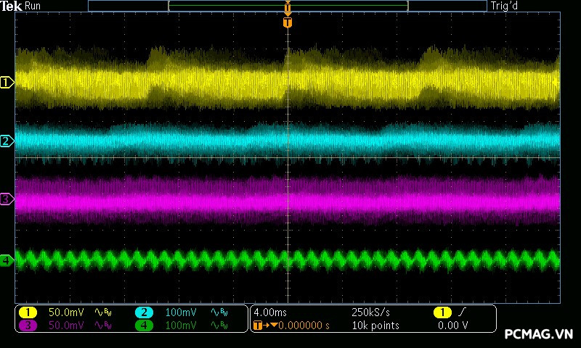Select the yellow channel 1 readout badge

(x=27, y=312)
